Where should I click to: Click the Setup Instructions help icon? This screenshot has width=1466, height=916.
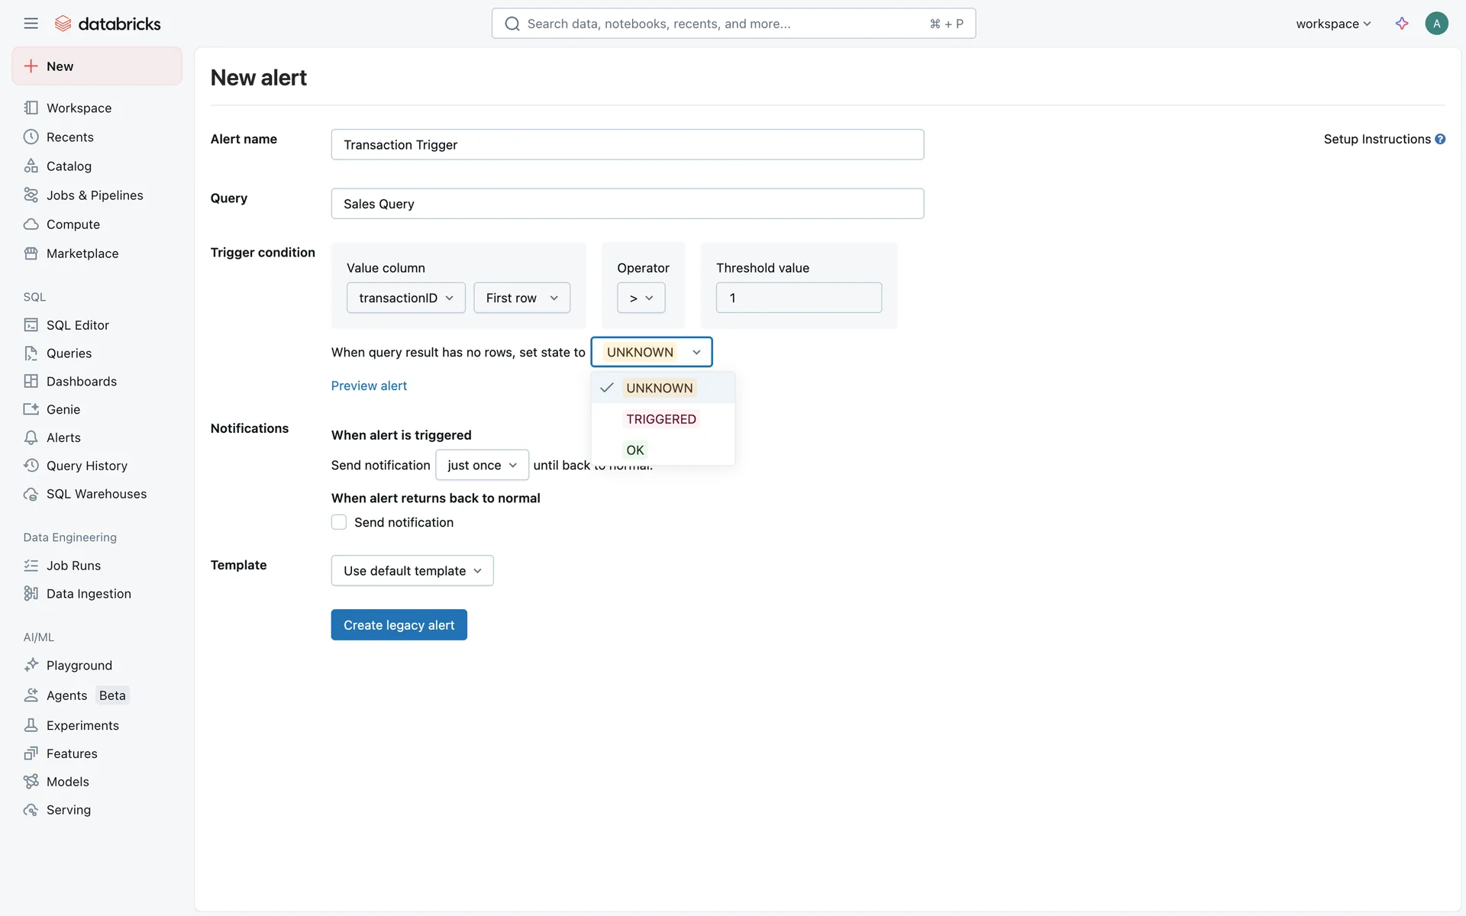tap(1440, 139)
